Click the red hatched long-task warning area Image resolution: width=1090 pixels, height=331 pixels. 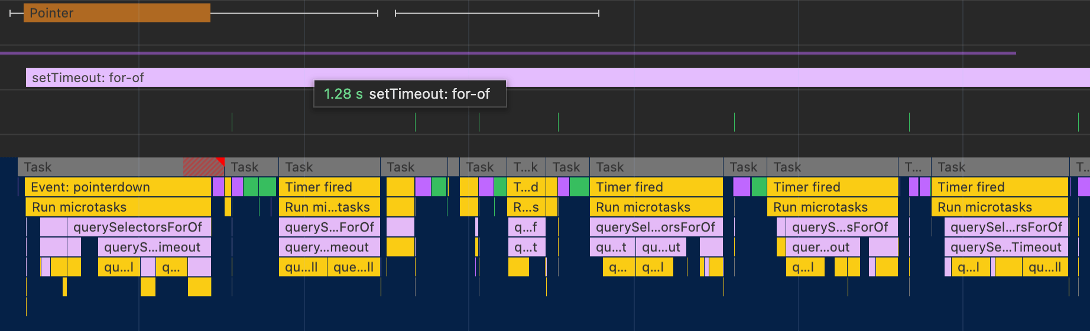(203, 167)
